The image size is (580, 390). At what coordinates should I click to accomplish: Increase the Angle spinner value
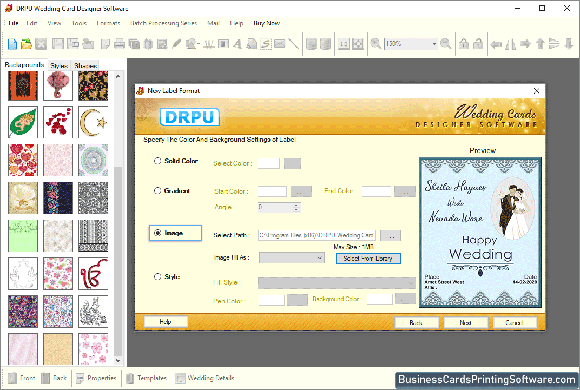296,205
